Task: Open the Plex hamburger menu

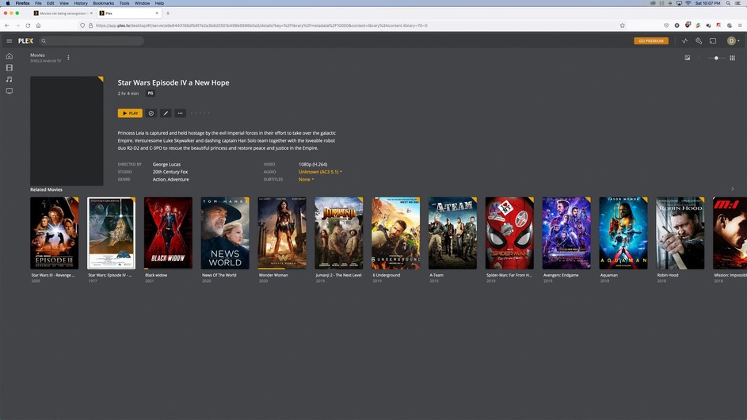Action: click(9, 41)
